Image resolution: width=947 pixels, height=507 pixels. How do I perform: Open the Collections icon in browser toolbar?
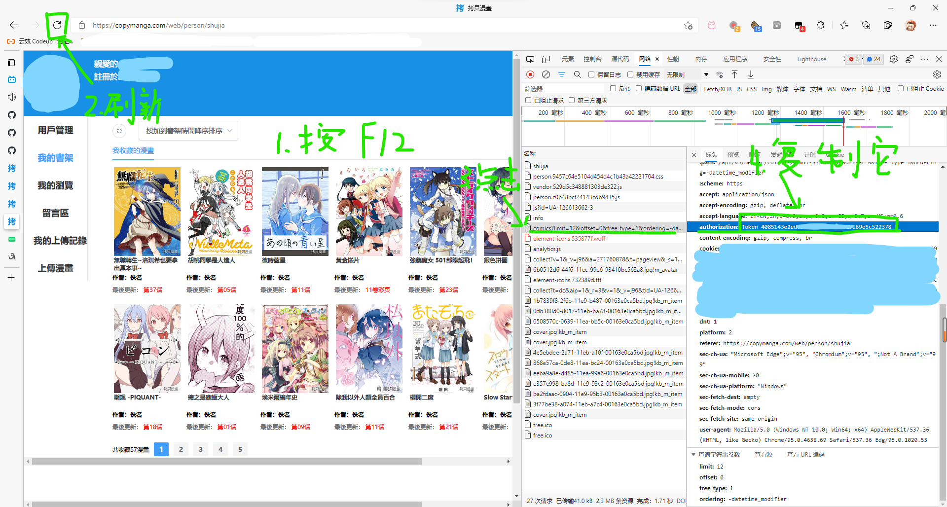866,25
